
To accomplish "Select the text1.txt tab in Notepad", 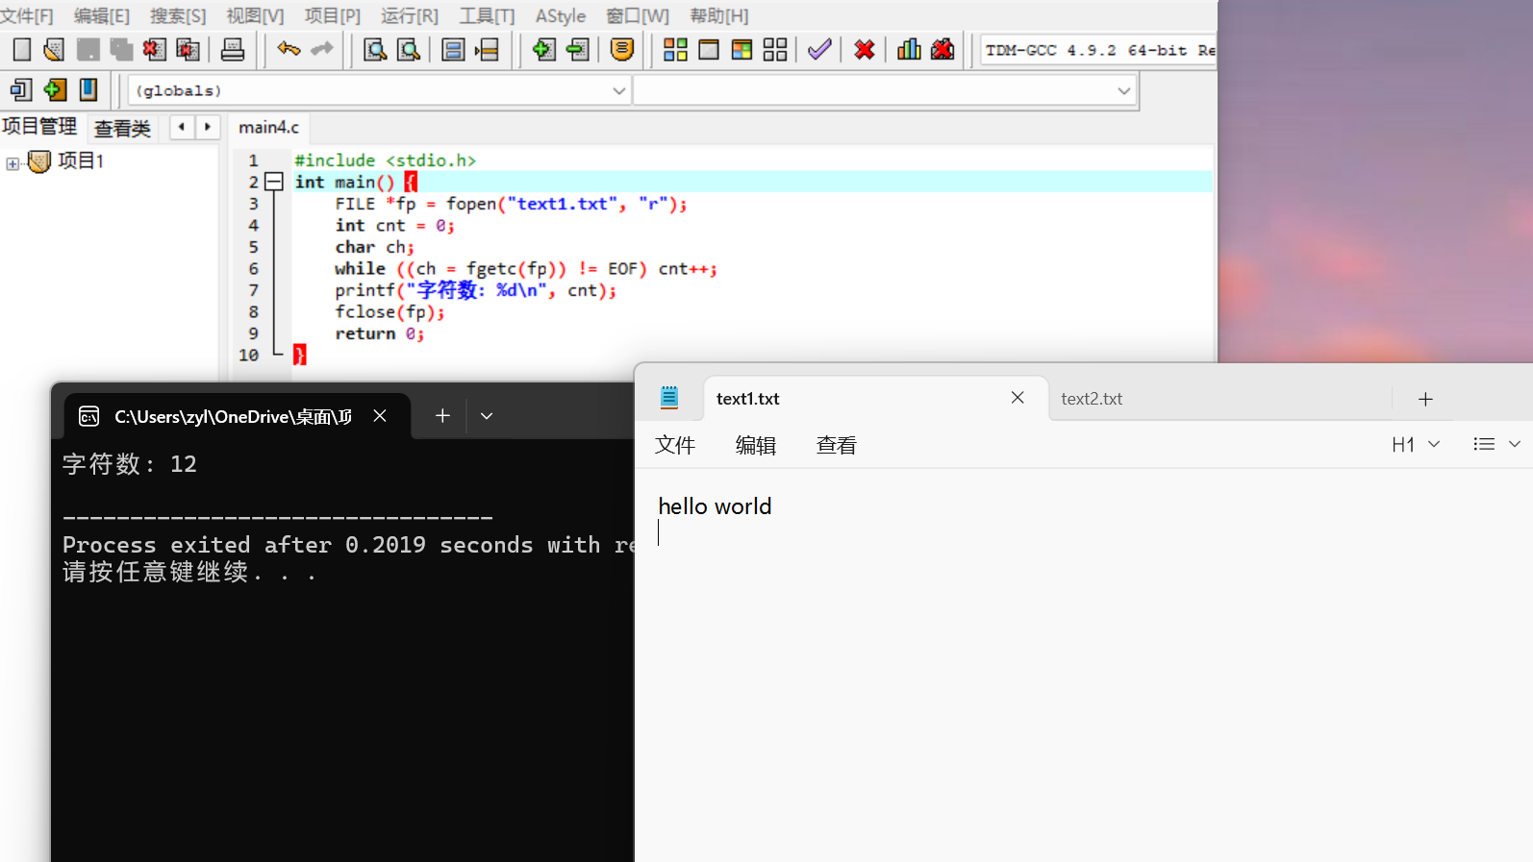I will 747,398.
